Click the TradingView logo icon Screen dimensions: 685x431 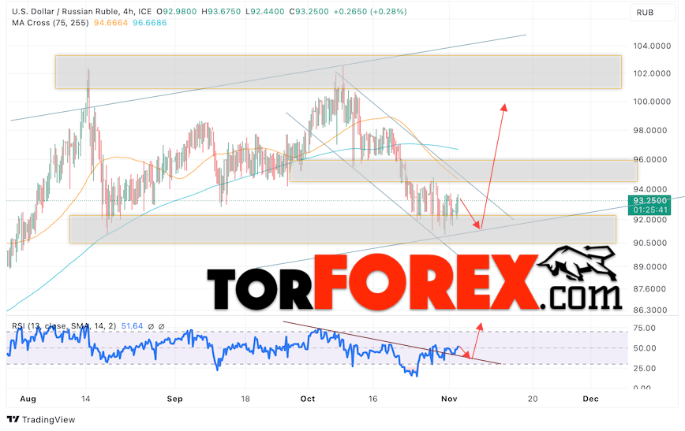pos(13,420)
